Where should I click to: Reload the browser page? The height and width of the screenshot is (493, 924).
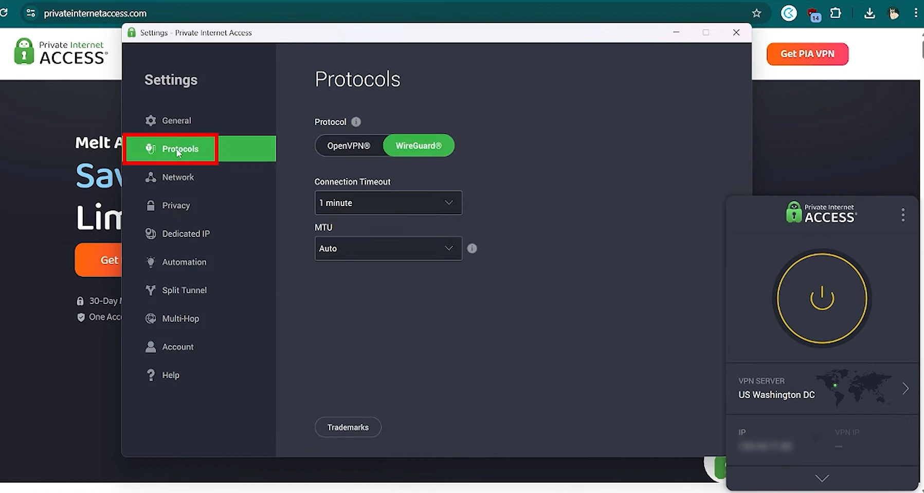click(x=4, y=13)
